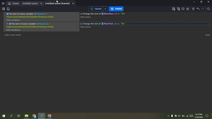Viewport: 212px width, 119px height.
Task: Open the add other event (plus circle) icon
Action: [x=187, y=9]
